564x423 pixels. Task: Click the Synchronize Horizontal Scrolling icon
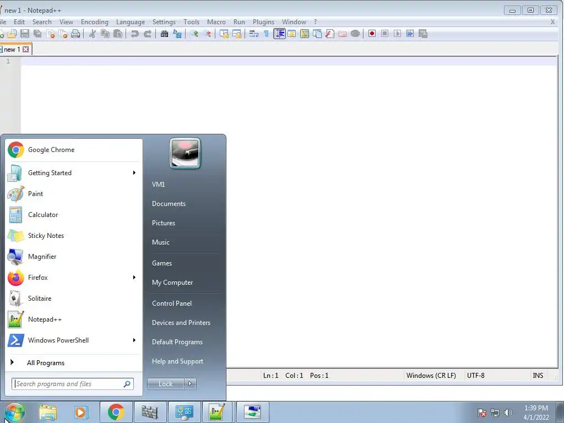(x=237, y=34)
